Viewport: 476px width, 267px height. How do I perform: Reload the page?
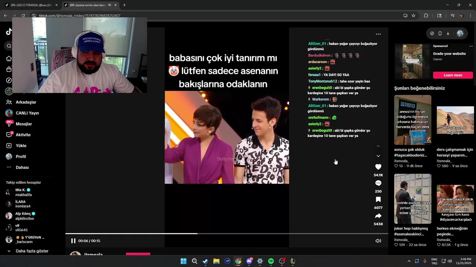[x=23, y=16]
